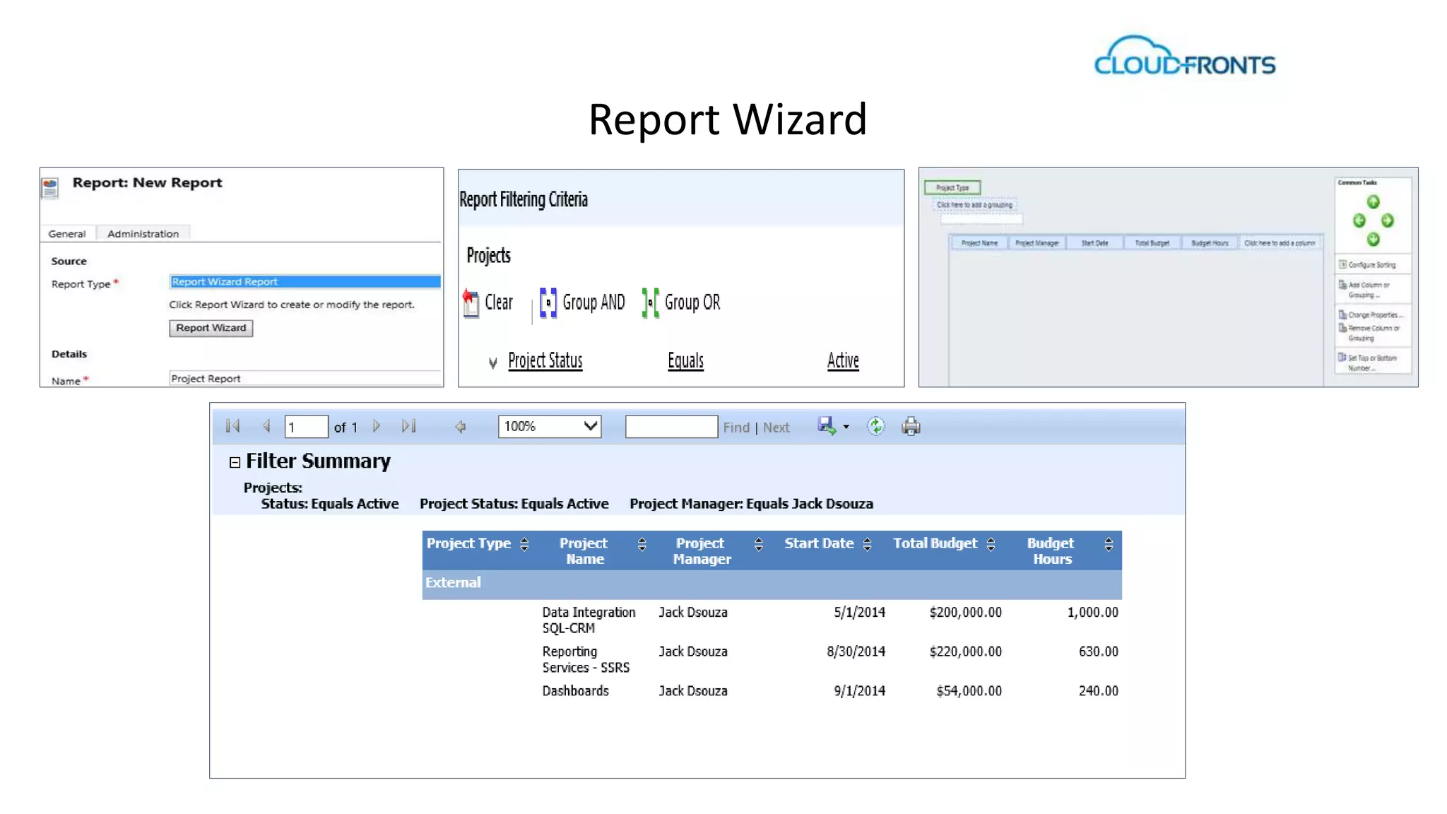This screenshot has height=814, width=1447.
Task: Open export format dropdown arrow
Action: tap(846, 427)
